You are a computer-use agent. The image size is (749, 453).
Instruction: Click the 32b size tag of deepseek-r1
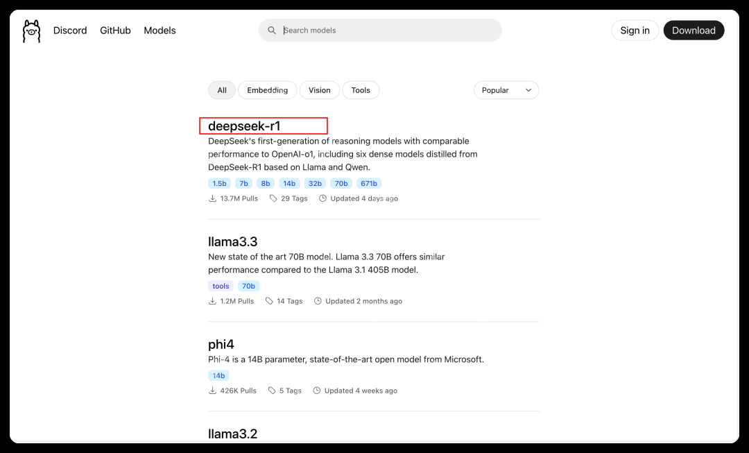(316, 184)
